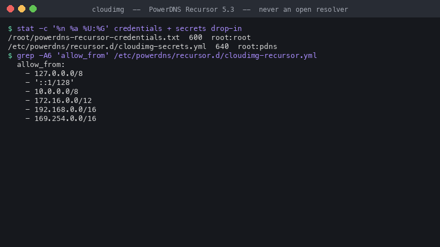Click the owner 'root:root'

point(231,38)
